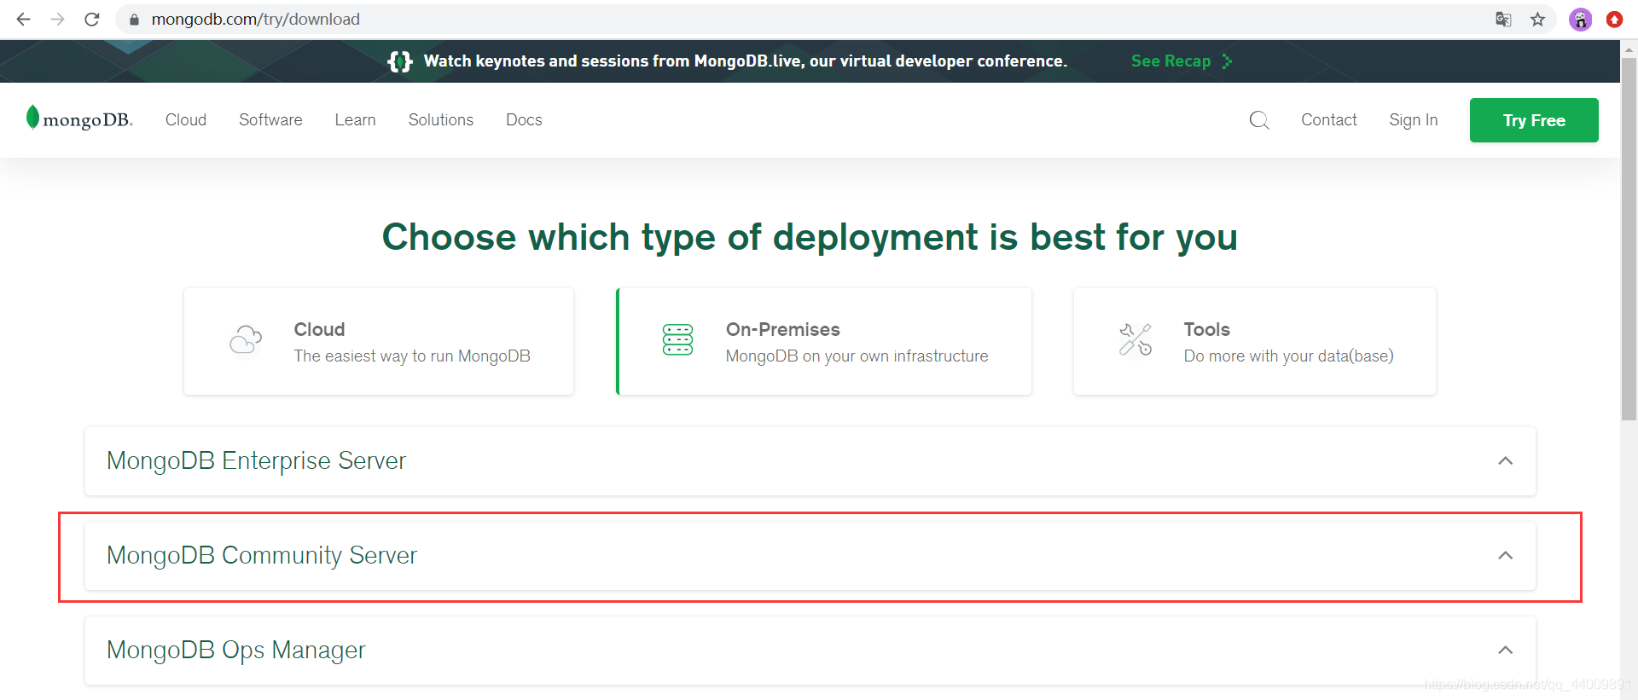The height and width of the screenshot is (700, 1638).
Task: Click the red update extension icon
Action: click(1614, 19)
